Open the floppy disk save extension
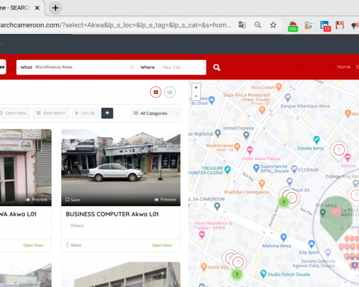 (x=339, y=25)
